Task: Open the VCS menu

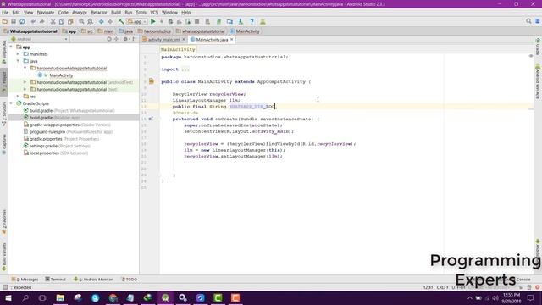Action: 154,13
